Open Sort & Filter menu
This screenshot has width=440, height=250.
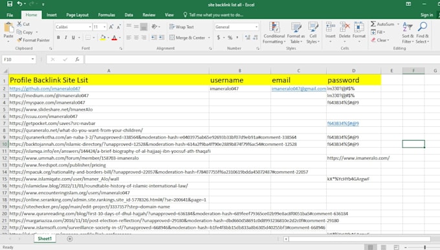point(408,33)
